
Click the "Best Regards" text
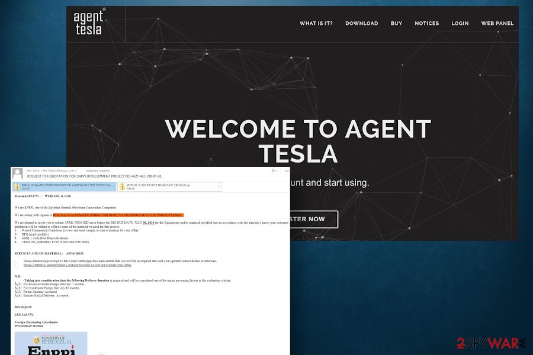23,307
